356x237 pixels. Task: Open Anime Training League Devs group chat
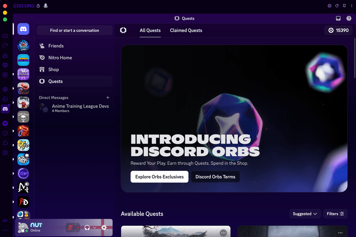pos(74,108)
